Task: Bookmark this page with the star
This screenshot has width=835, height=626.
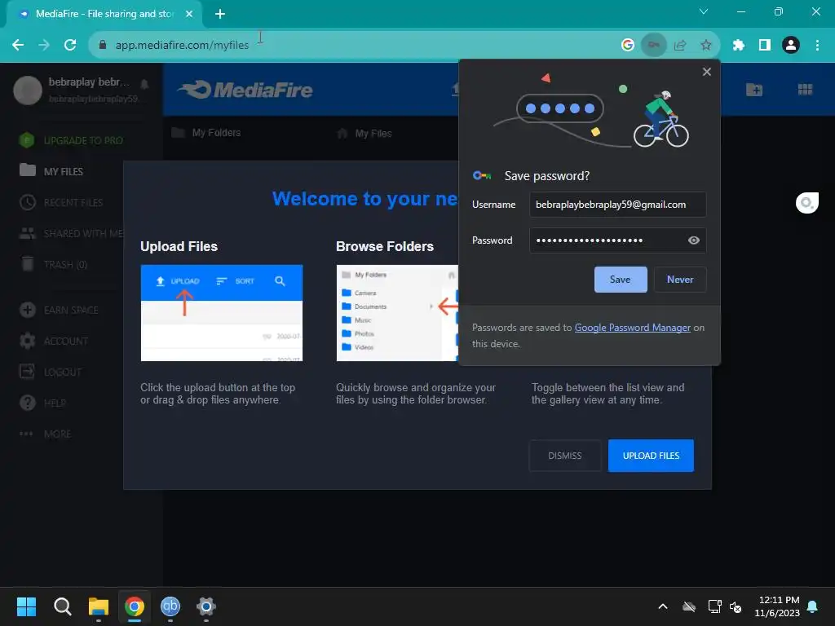Action: (x=706, y=46)
